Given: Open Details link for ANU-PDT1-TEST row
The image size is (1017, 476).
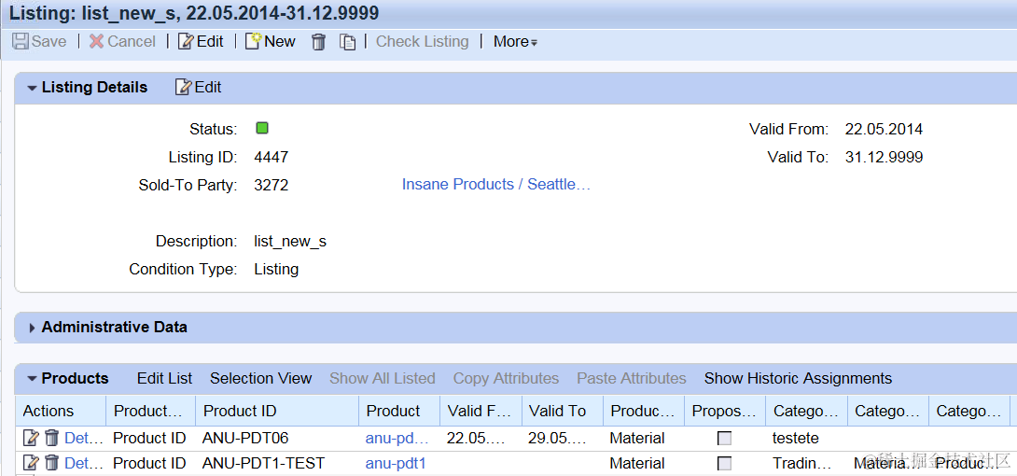Looking at the screenshot, I should pyautogui.click(x=84, y=463).
